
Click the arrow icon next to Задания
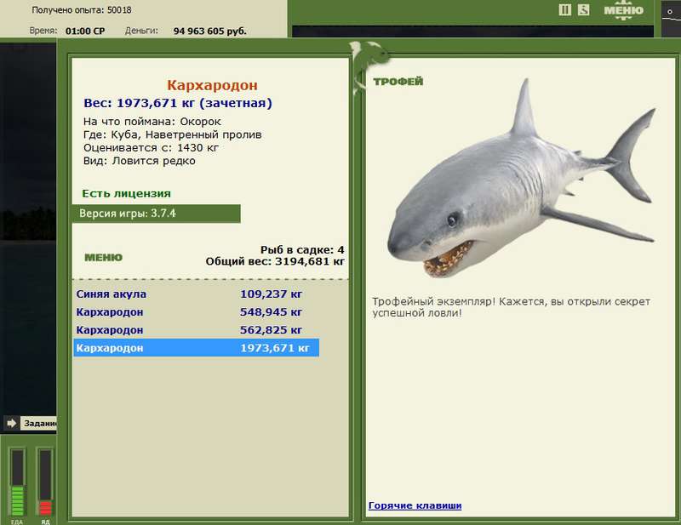tap(11, 423)
